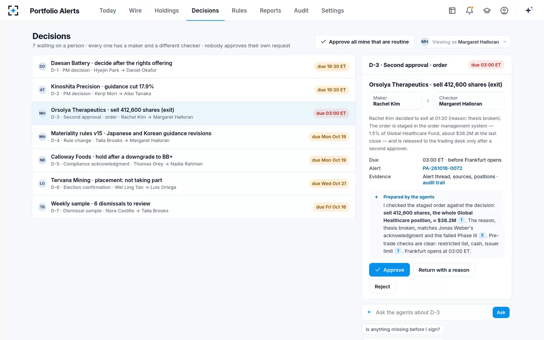The width and height of the screenshot is (544, 340).
Task: Open Kinoshita Precision guidance cut 17.9% row
Action: pyautogui.click(x=194, y=90)
